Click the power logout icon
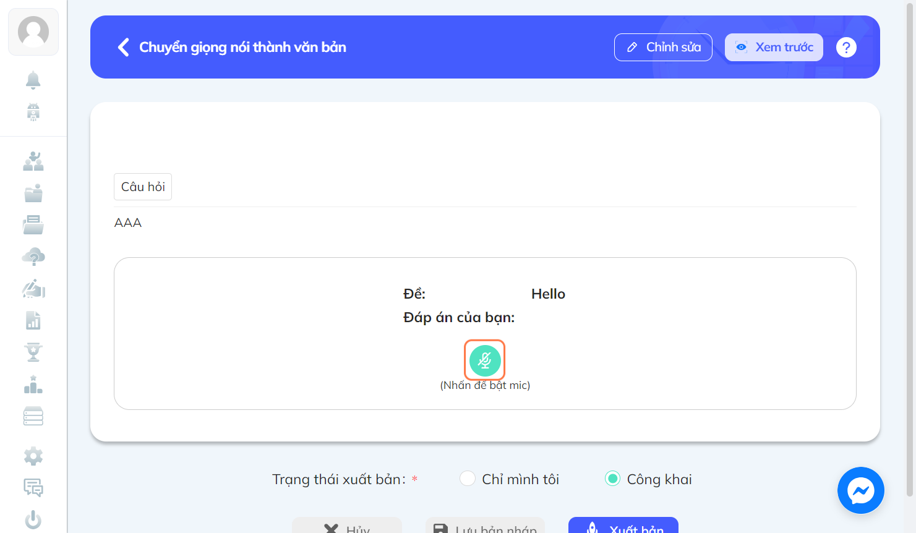Viewport: 916px width, 533px height. 33,519
